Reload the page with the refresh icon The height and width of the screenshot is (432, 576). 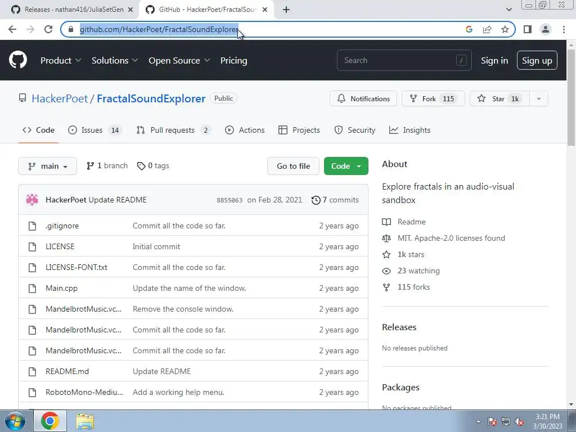click(x=48, y=29)
